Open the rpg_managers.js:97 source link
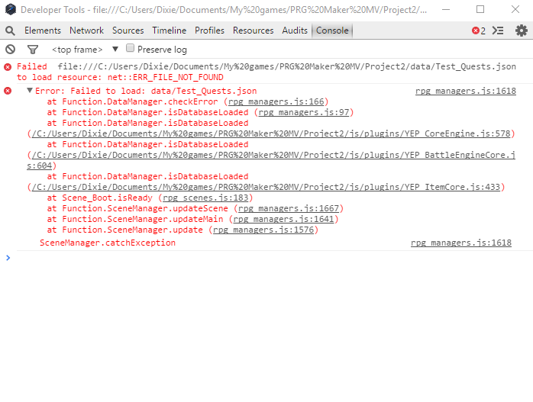The height and width of the screenshot is (402, 533). tap(304, 112)
